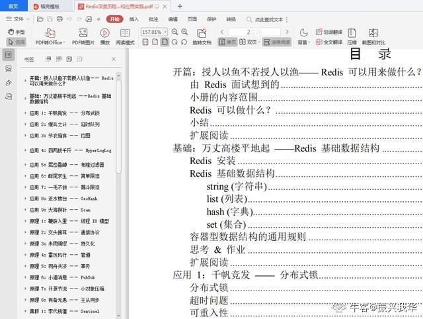Activate the Select tool (选择)
The width and height of the screenshot is (423, 319).
tap(16, 42)
